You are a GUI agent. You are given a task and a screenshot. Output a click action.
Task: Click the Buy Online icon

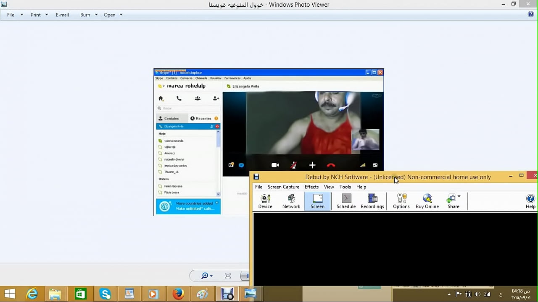click(427, 201)
